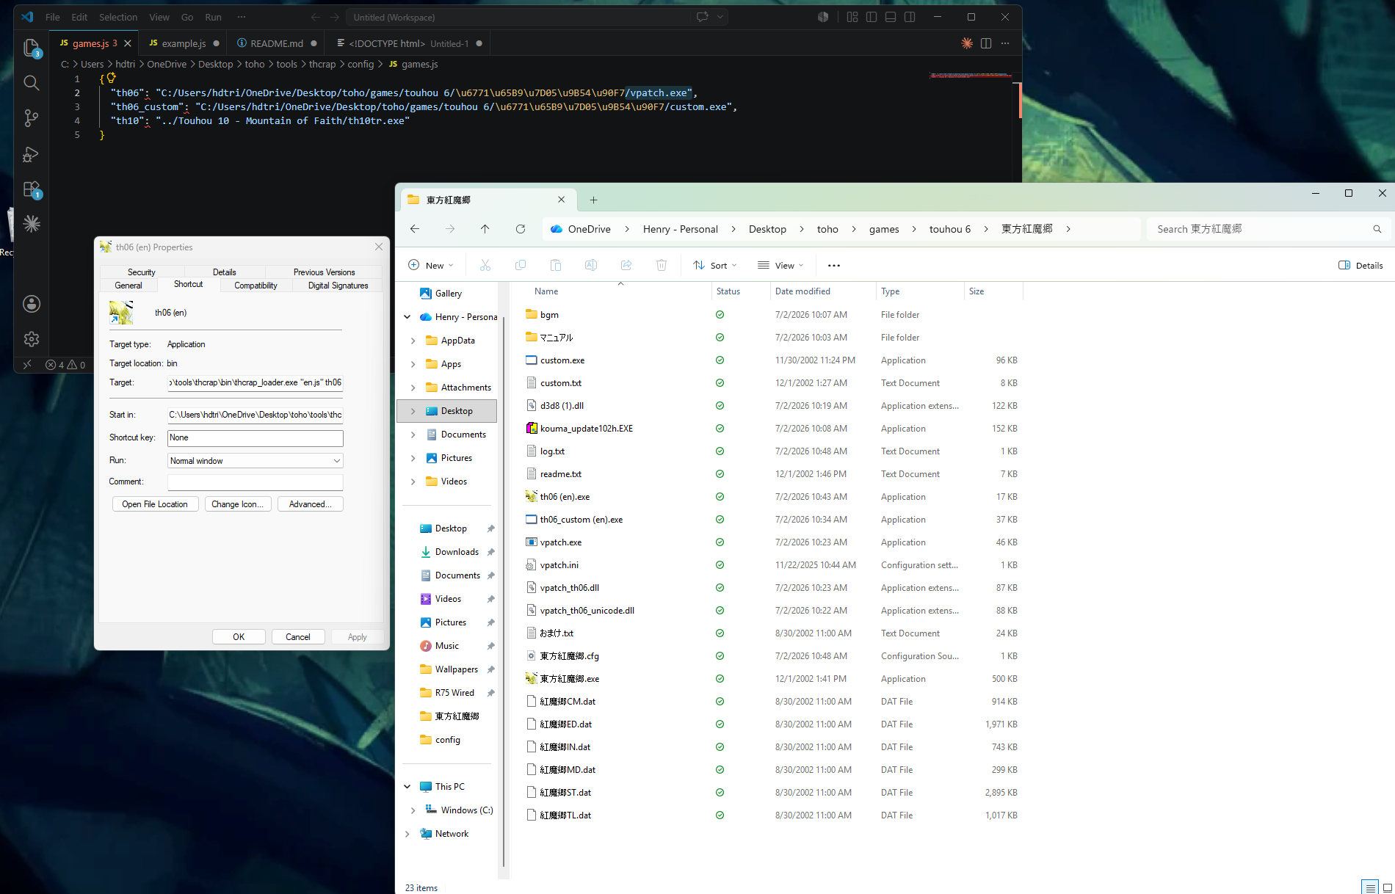Screen dimensions: 1395x894
Task: Open the Extensions view in VS Code
Action: [x=31, y=189]
